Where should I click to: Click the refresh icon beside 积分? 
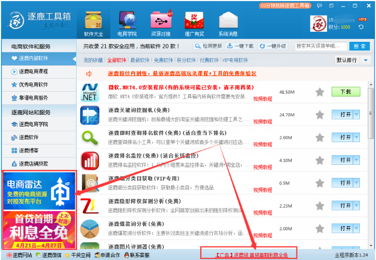[x=361, y=27]
